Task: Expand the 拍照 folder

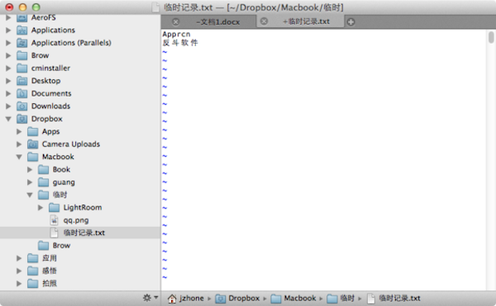Action: click(19, 283)
